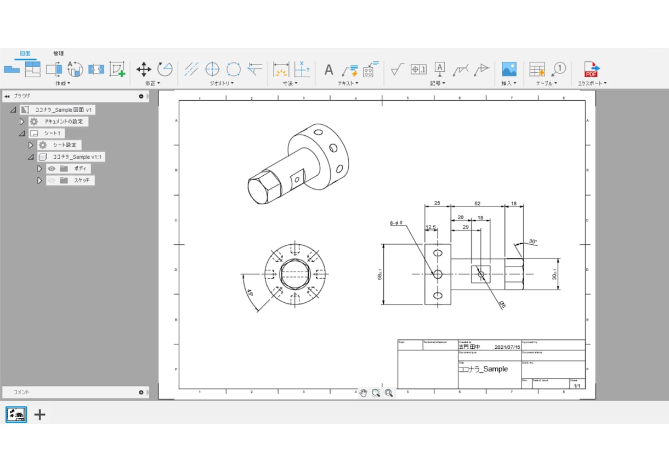Screen dimensions: 669x472
Task: Select the Ordinate Dimension tool
Action: (x=302, y=69)
